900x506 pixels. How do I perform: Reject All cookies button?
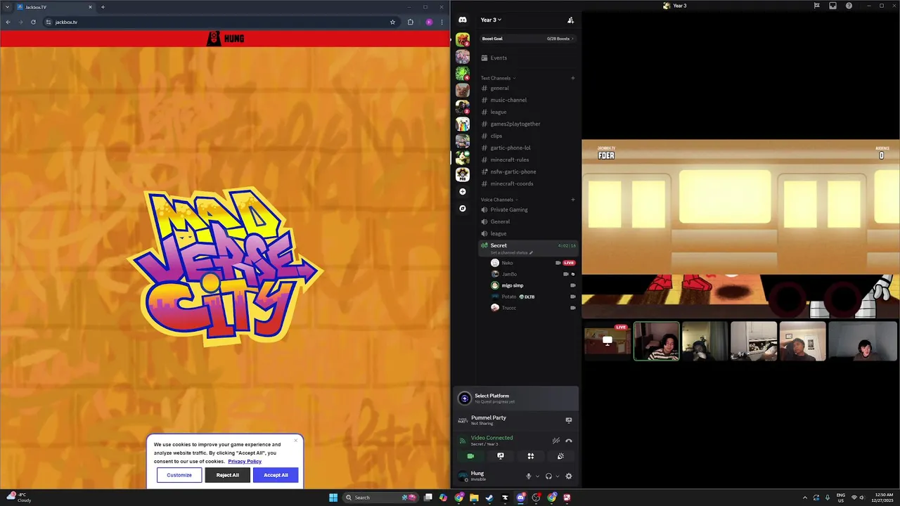[x=227, y=475]
